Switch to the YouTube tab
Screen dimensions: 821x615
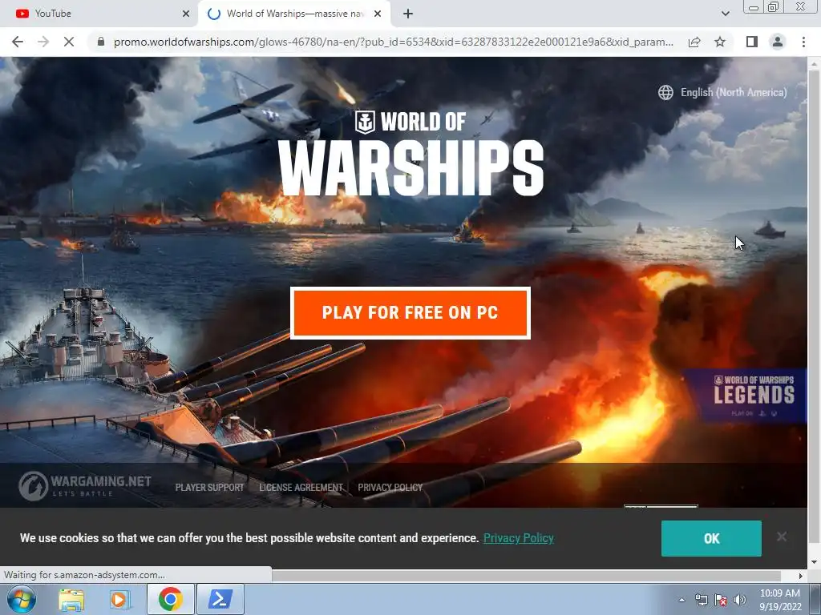[99, 14]
